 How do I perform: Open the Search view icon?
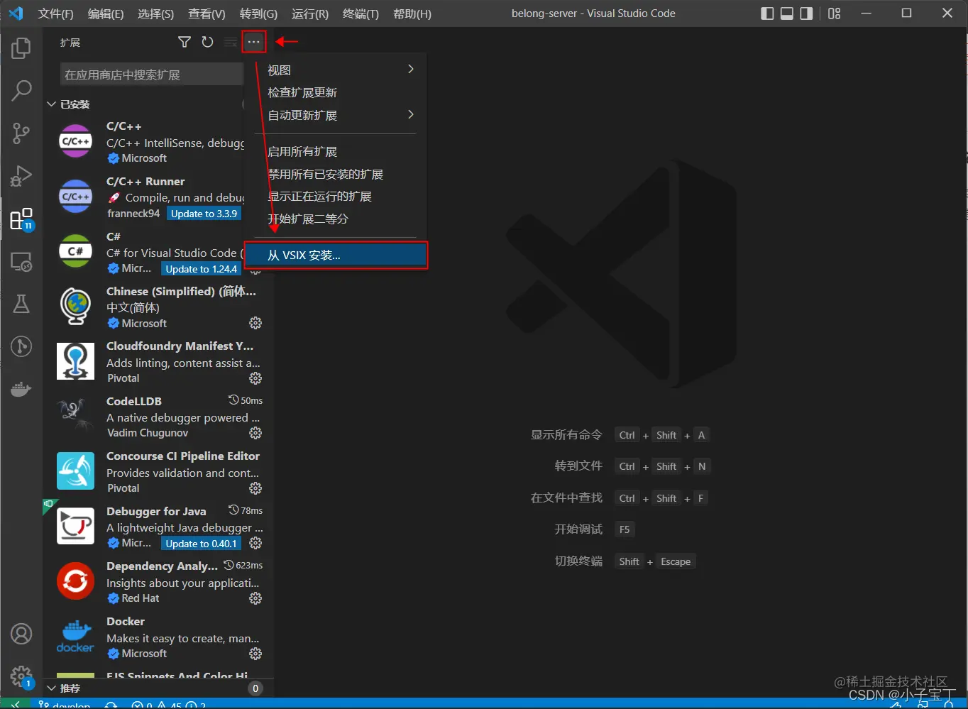coord(21,90)
